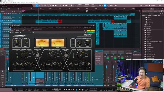Toggle Mute on MIC 2 track
164x92 pixels.
pyautogui.click(x=4, y=21)
